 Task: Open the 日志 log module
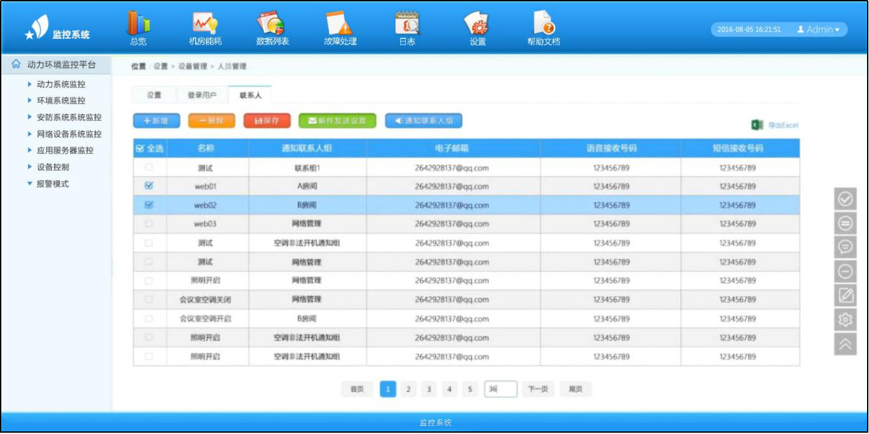[407, 26]
